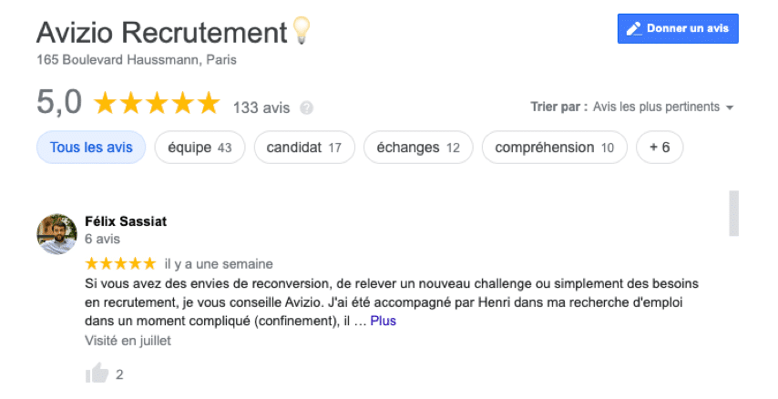Click the help question mark icon
This screenshot has width=778, height=399.
307,107
